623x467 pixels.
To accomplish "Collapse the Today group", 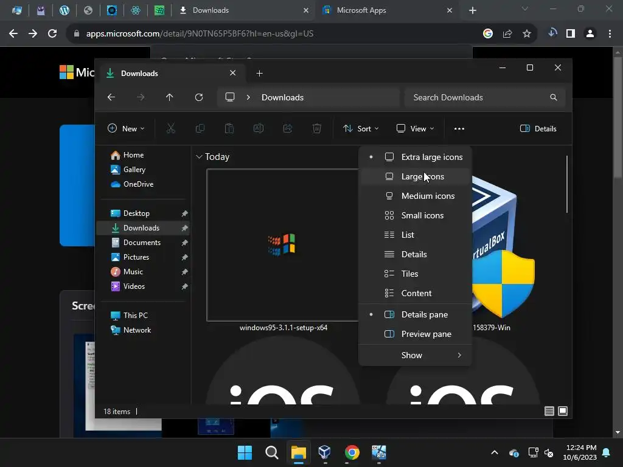I will (199, 157).
